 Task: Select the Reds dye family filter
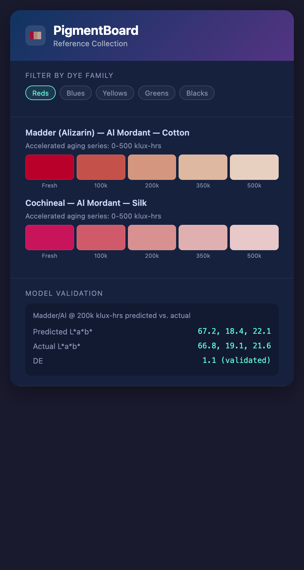coord(41,93)
